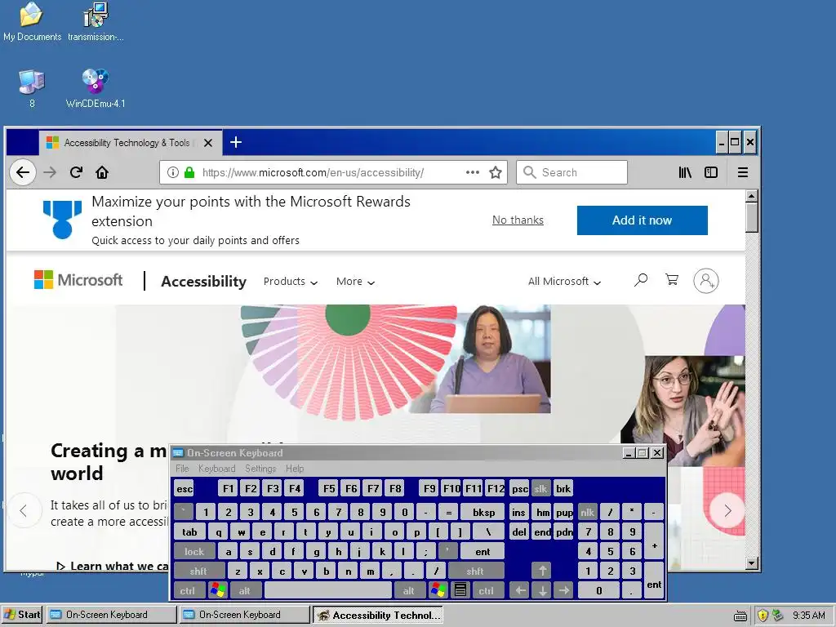
Task: Click Add it now button
Action: point(642,220)
